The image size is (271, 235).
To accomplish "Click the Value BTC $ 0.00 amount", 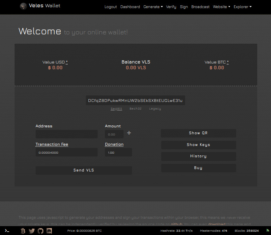I will (x=217, y=68).
